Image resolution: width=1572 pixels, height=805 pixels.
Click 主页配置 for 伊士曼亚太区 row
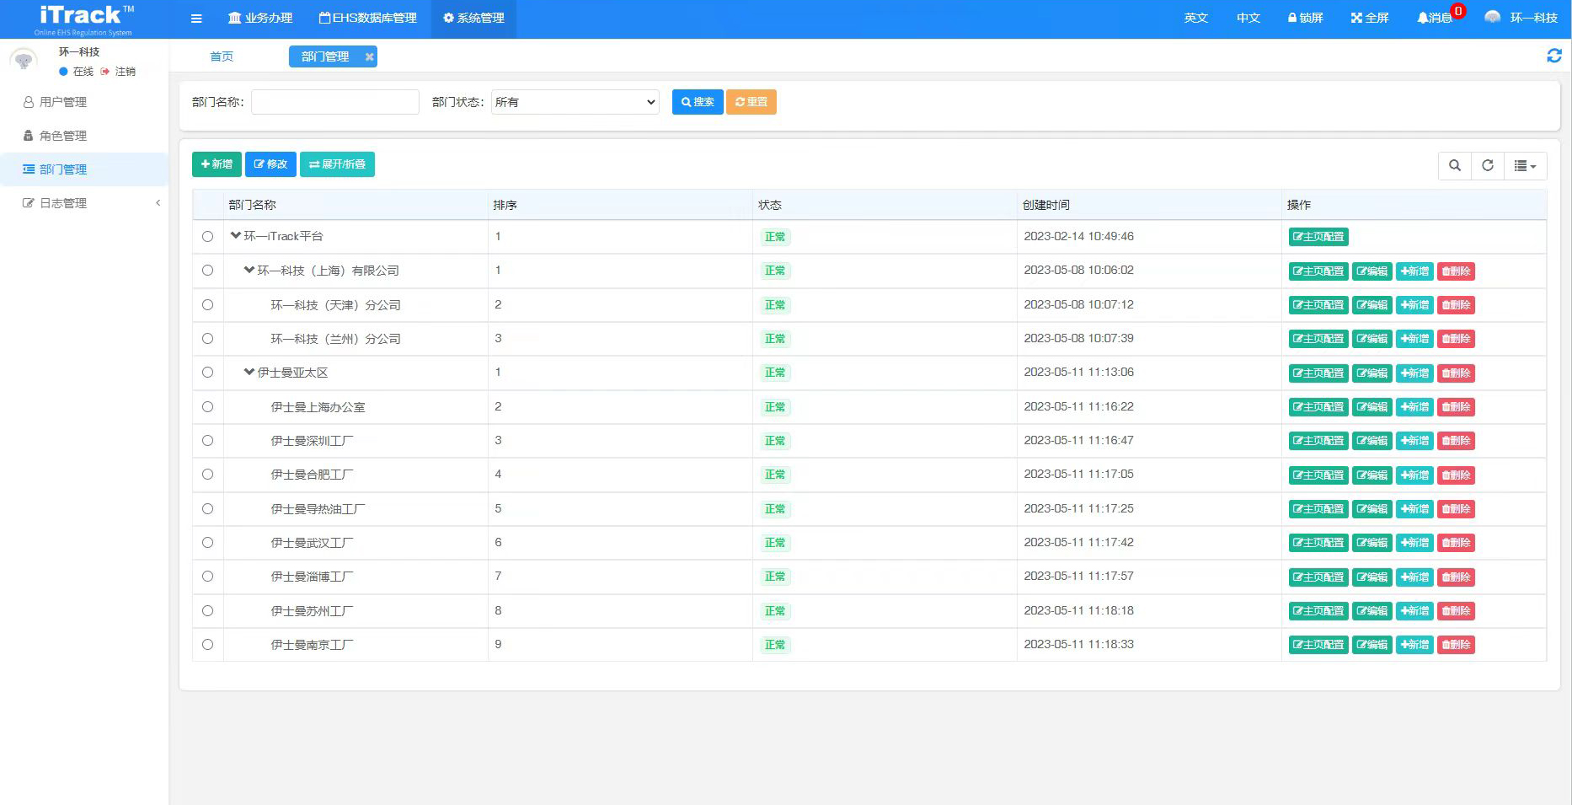click(1318, 373)
